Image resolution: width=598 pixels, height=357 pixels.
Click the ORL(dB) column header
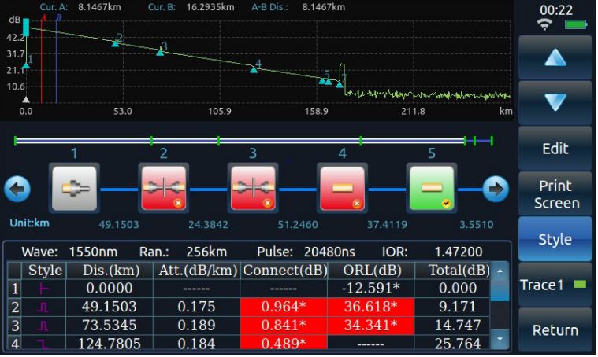[372, 271]
